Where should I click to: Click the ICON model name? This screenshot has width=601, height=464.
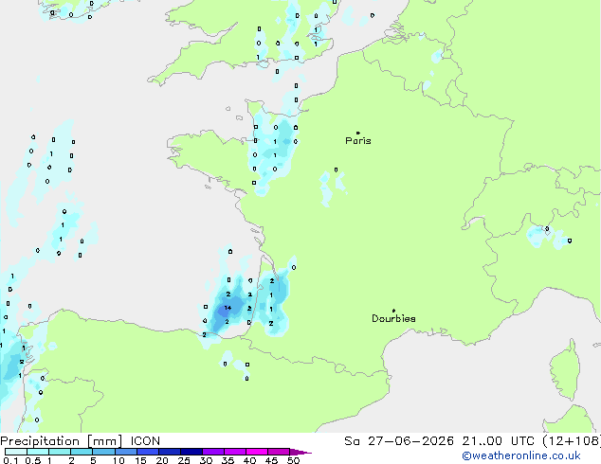pos(145,441)
